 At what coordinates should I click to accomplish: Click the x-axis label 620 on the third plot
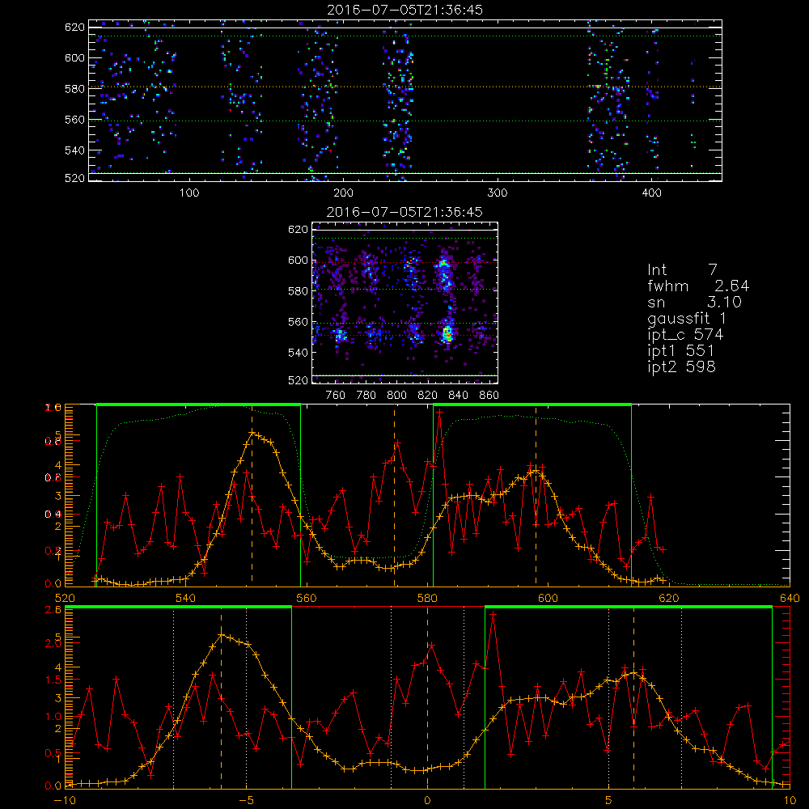(x=669, y=598)
